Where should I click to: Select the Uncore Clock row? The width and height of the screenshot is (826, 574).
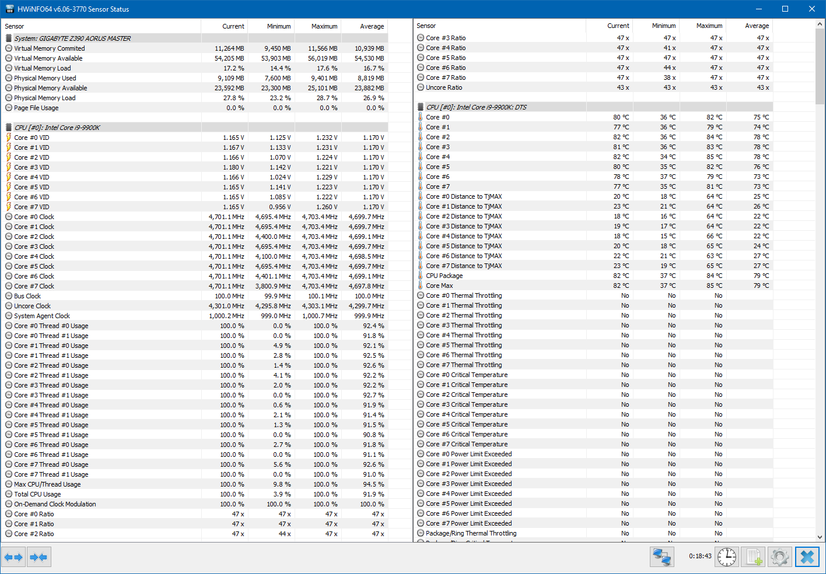(195, 306)
